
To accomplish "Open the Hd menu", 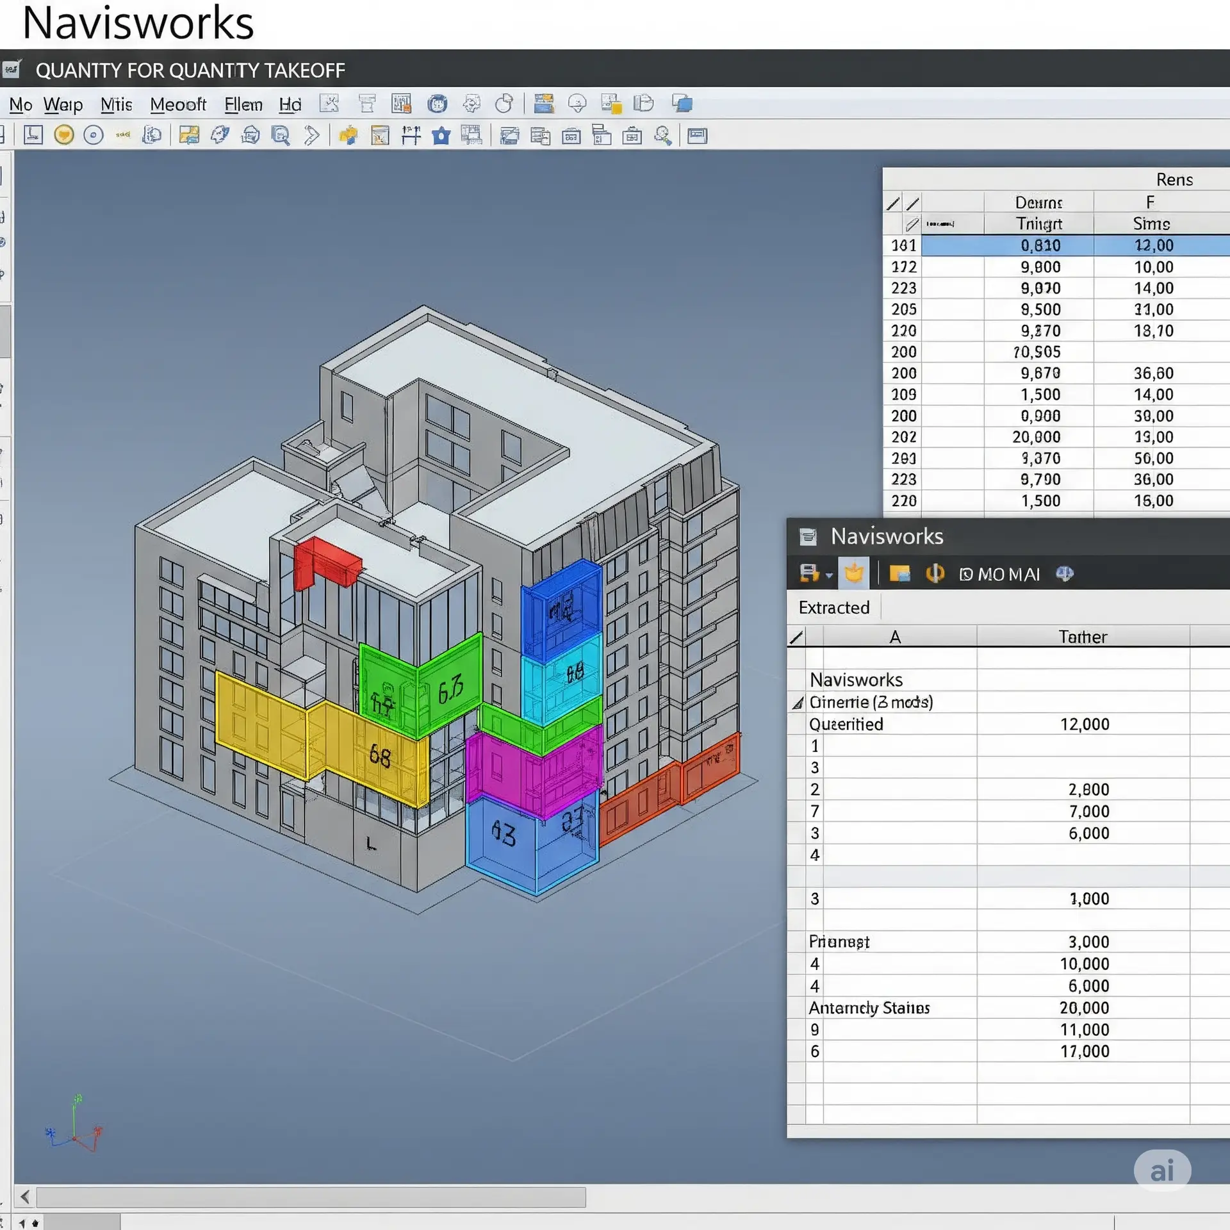I will click(290, 104).
